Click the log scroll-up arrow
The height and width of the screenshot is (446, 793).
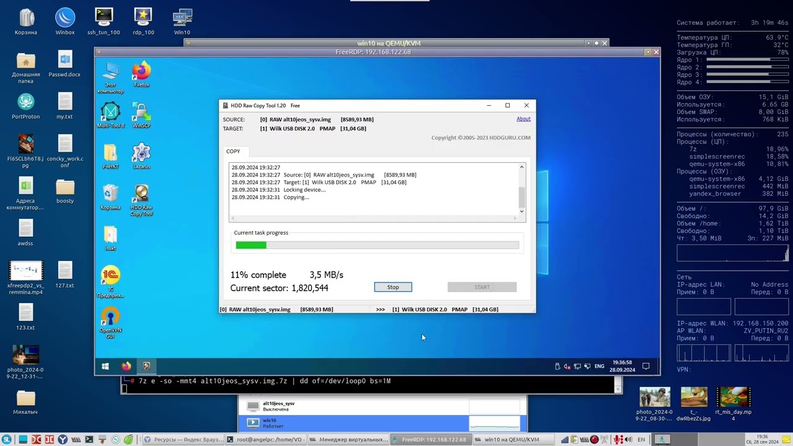pyautogui.click(x=522, y=167)
